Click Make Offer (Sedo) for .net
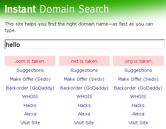Viewport: 166px width, 129px height. click(84, 79)
